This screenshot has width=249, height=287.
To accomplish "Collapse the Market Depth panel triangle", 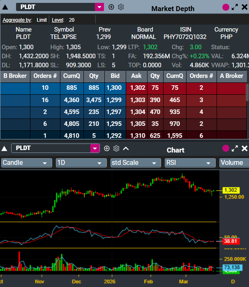I will [x=5, y=7].
